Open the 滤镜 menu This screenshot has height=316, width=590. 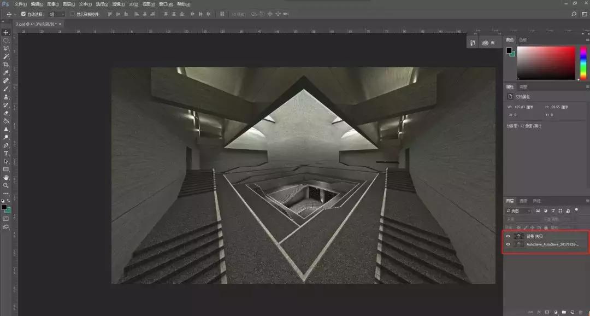(x=117, y=4)
